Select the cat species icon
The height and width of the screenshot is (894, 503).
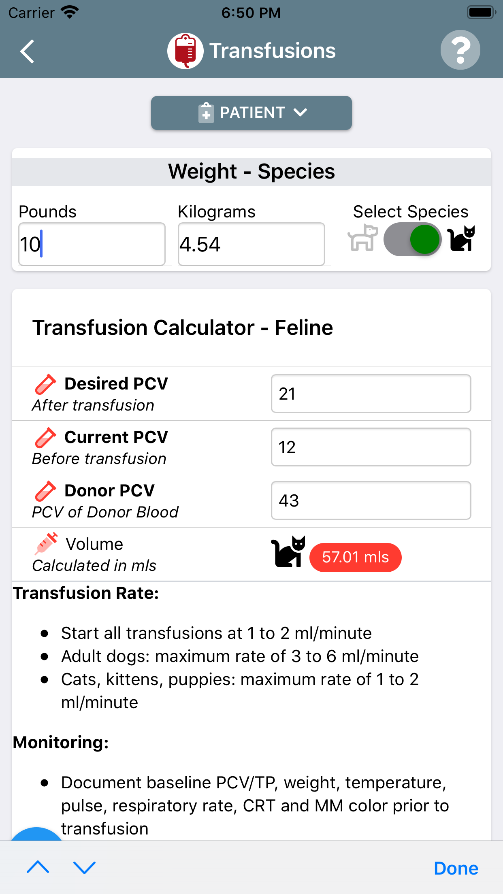(x=461, y=238)
